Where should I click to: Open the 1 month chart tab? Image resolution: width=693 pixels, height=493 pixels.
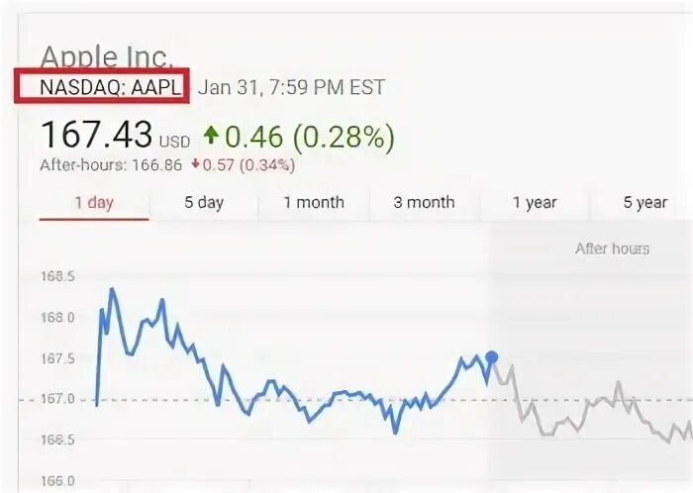click(x=314, y=203)
